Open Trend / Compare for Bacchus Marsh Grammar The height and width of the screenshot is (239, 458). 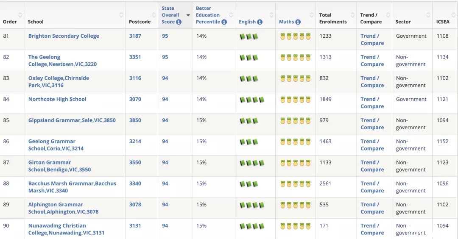(372, 187)
